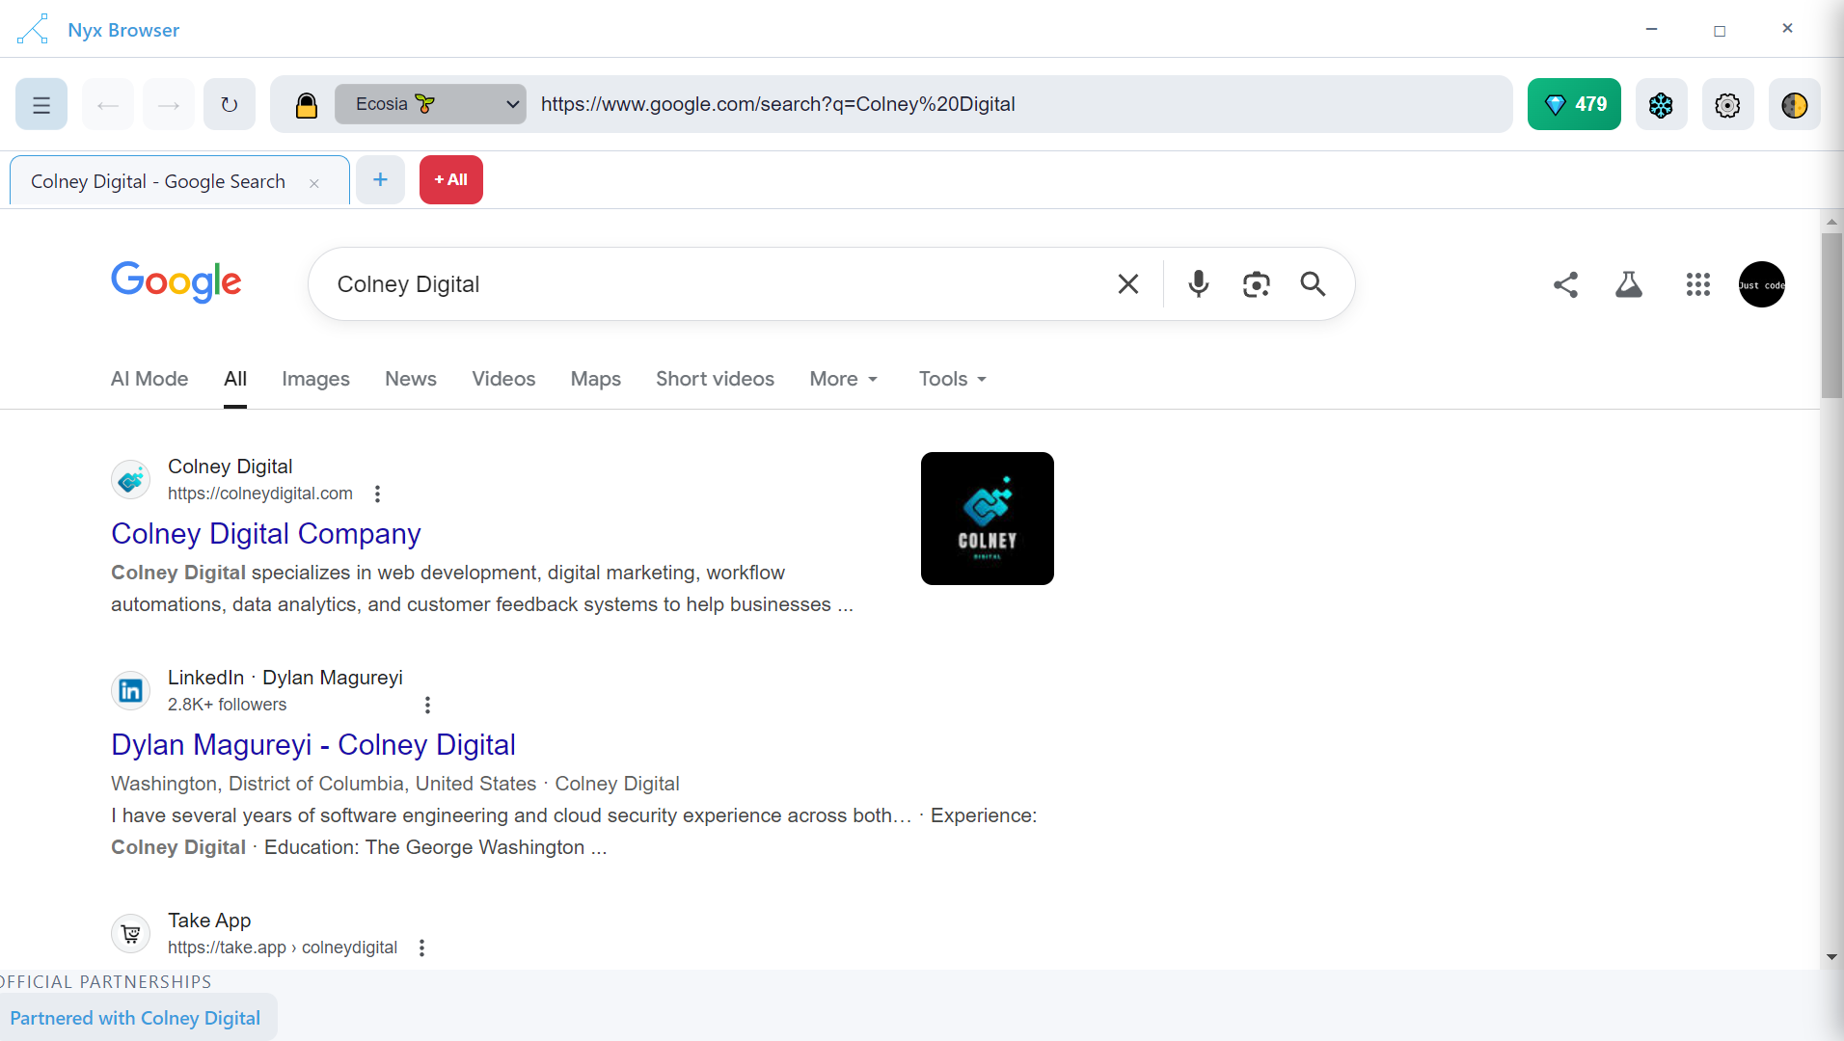
Task: Switch to AI Mode tab
Action: [149, 379]
